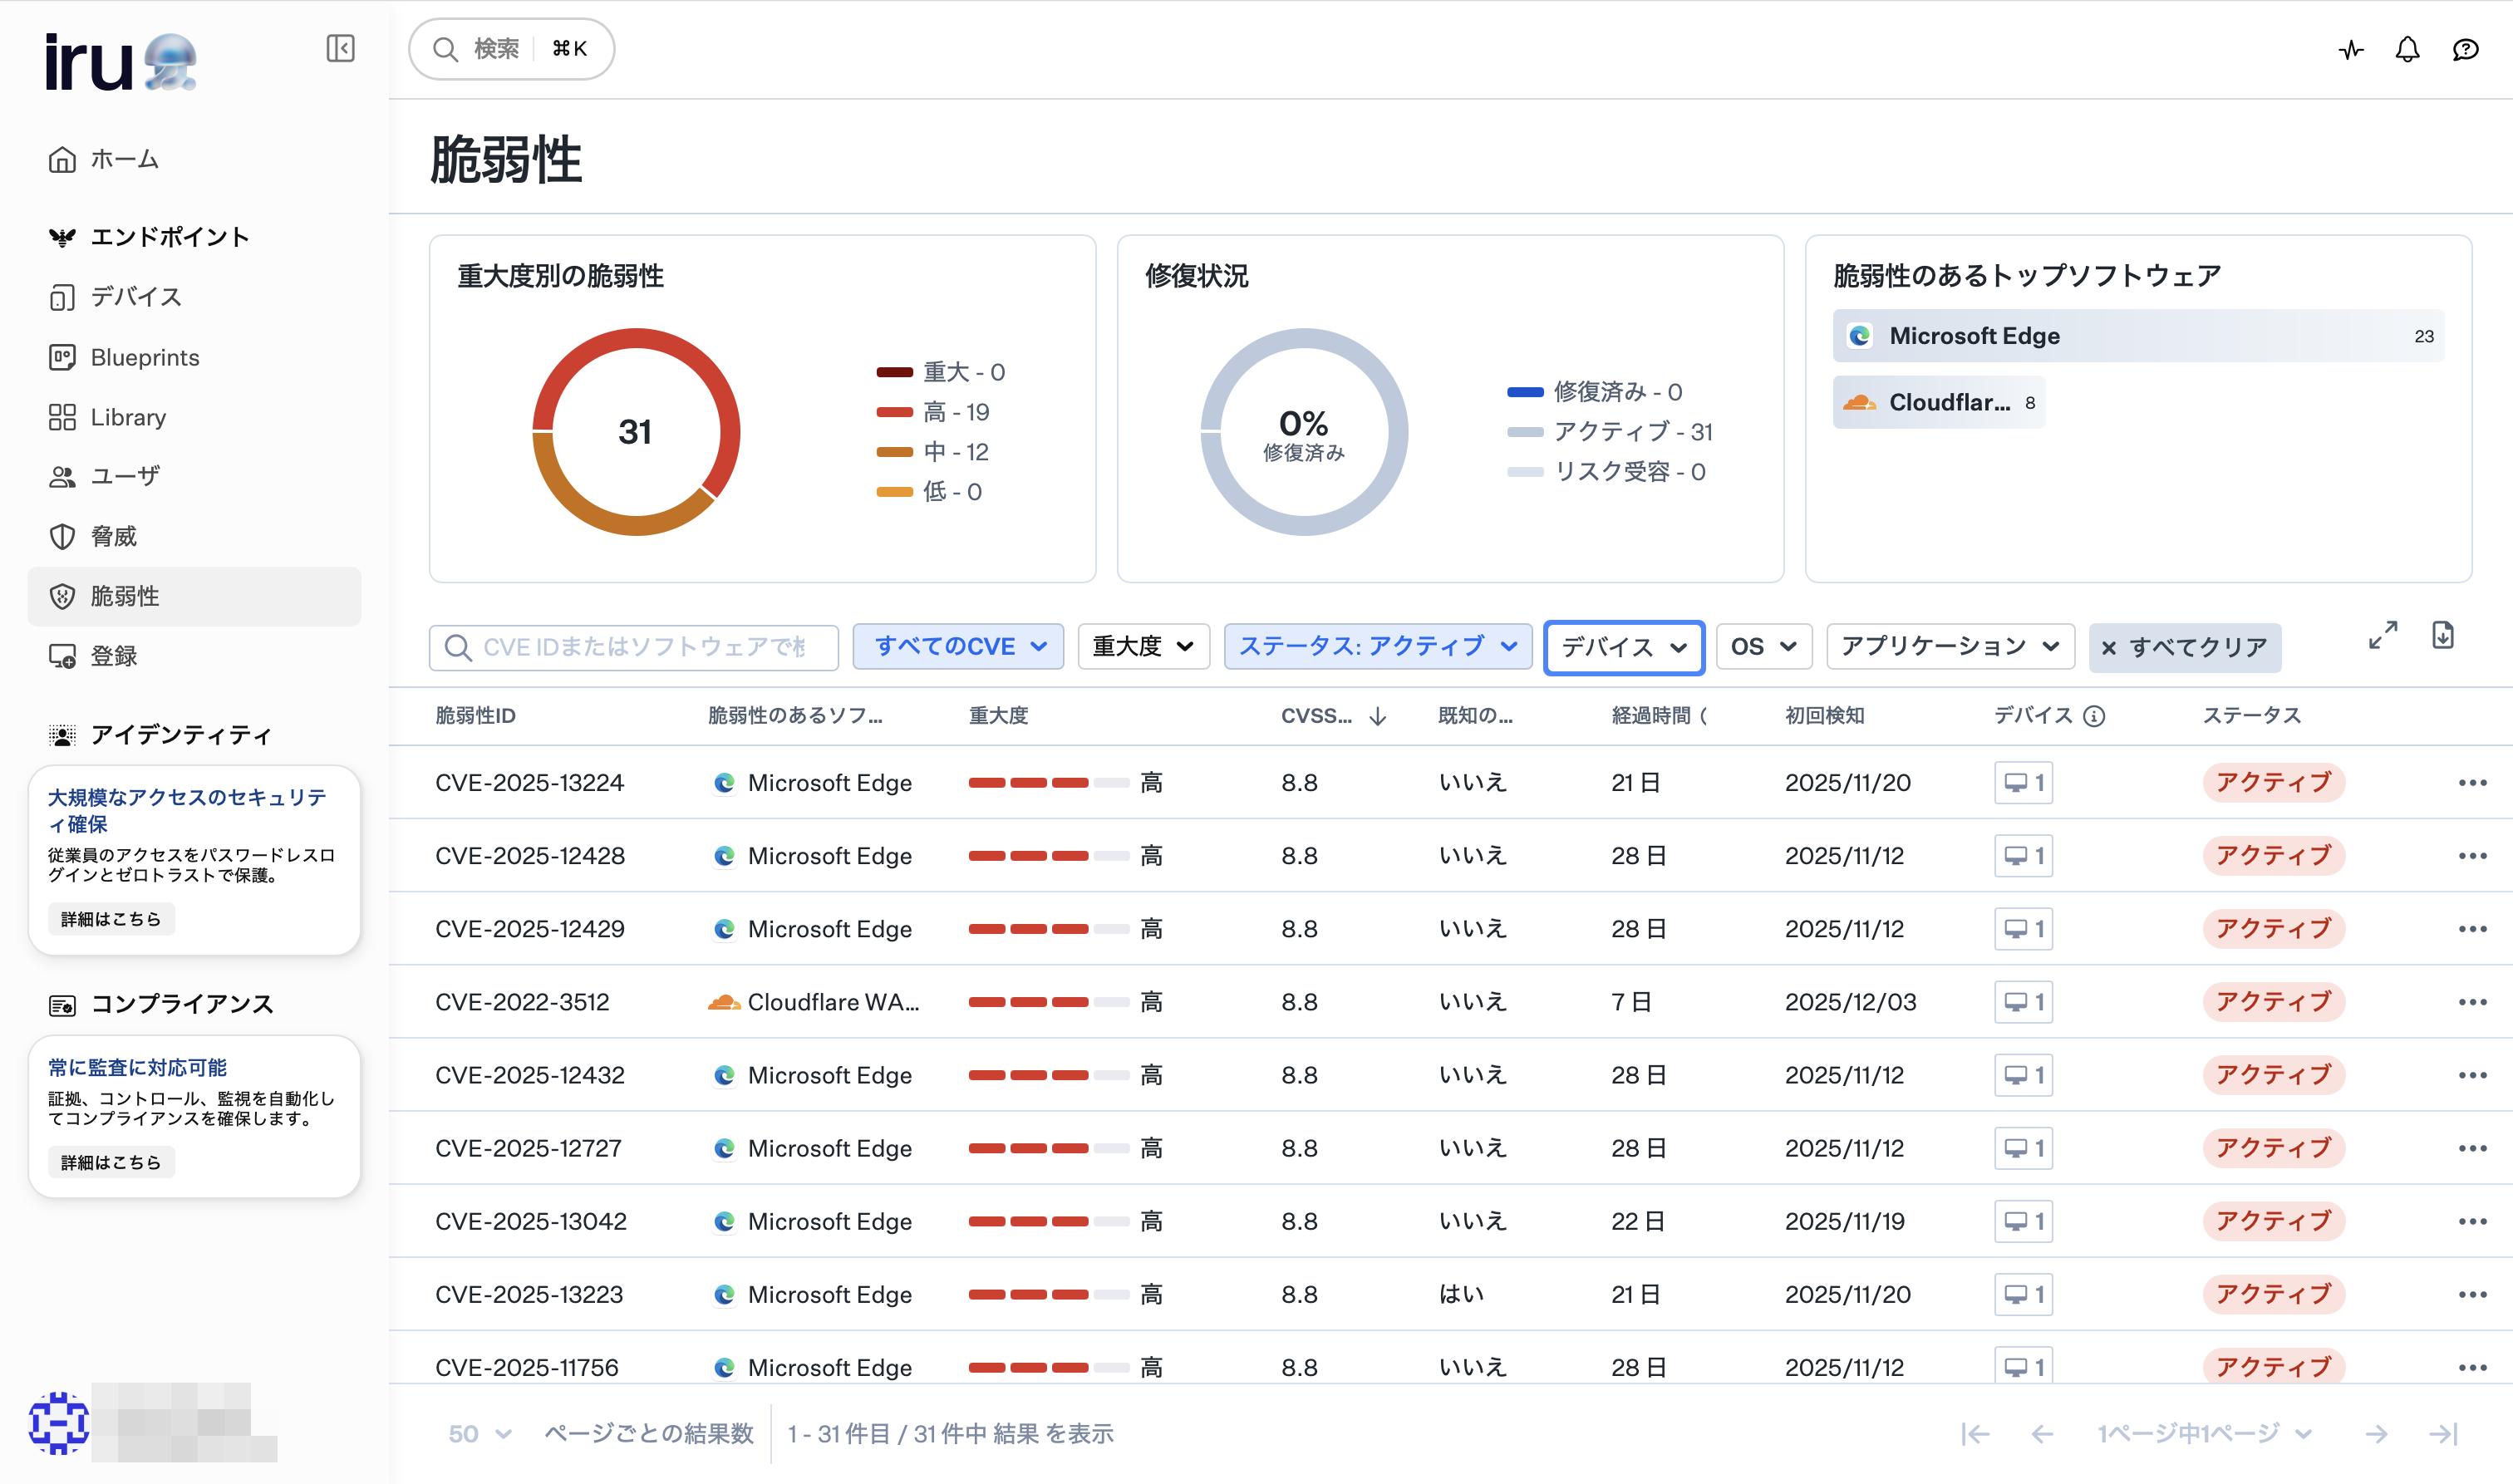Open the 登録 section in the sidebar
The width and height of the screenshot is (2513, 1484).
pyautogui.click(x=115, y=656)
